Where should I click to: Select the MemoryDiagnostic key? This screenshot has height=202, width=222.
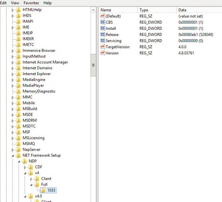pos(39,91)
